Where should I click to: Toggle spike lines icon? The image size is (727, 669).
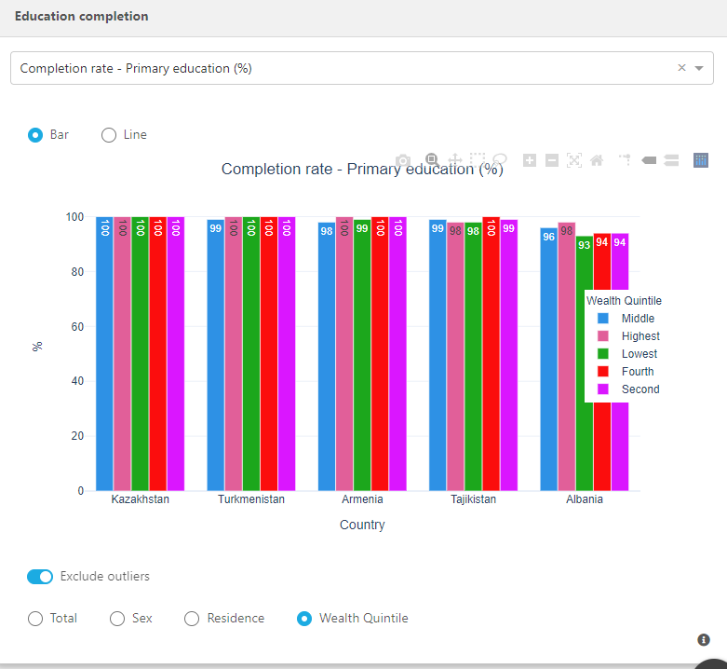[x=625, y=160]
